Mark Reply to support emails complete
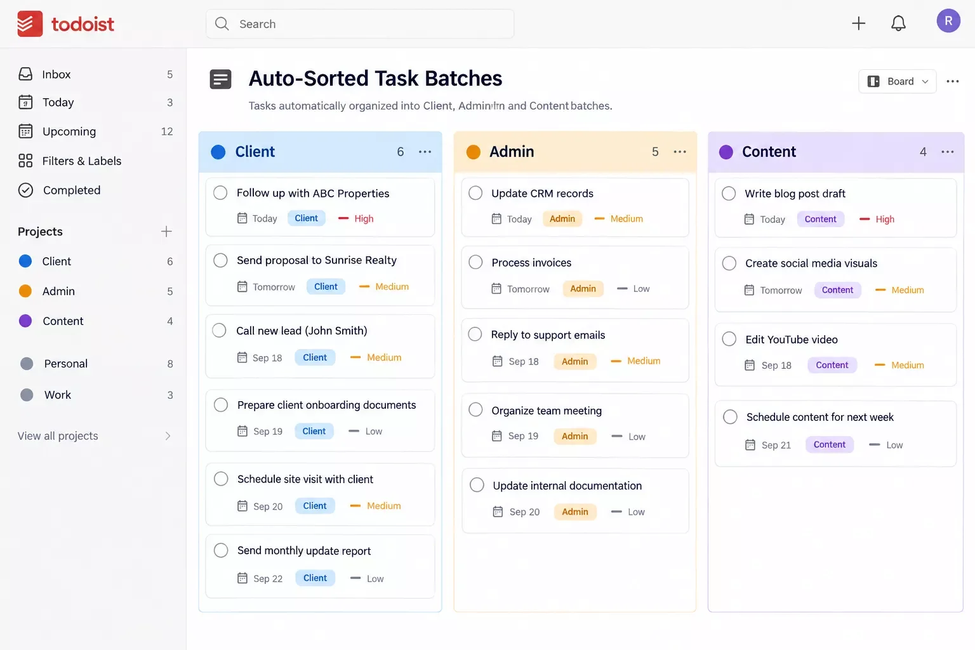 tap(475, 335)
